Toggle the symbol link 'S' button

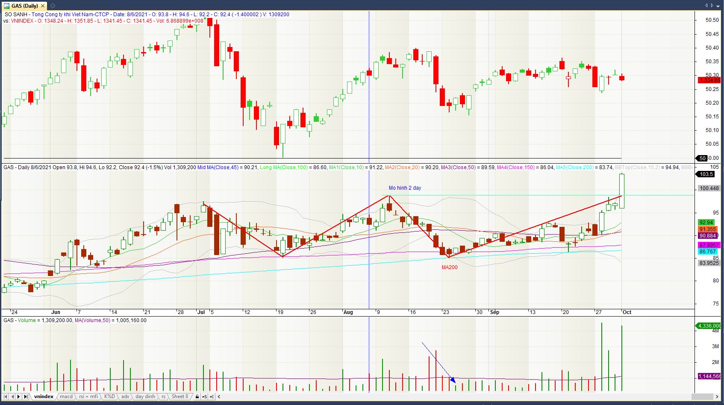[x=204, y=396]
